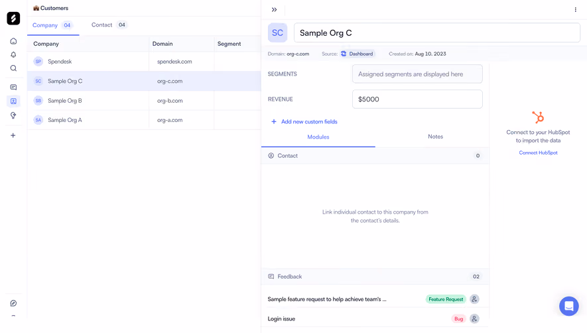
Task: Expand the Contact module header
Action: tap(375, 155)
